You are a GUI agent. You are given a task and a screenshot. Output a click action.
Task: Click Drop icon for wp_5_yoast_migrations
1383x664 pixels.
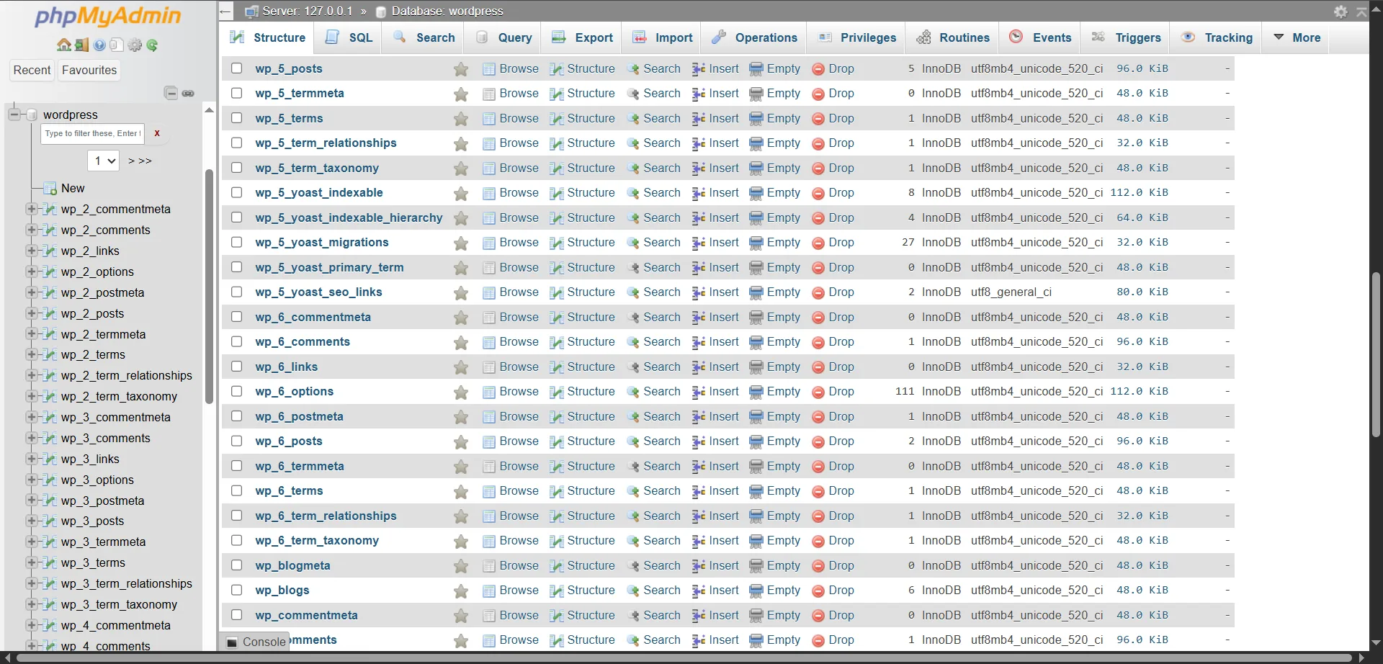click(x=818, y=243)
